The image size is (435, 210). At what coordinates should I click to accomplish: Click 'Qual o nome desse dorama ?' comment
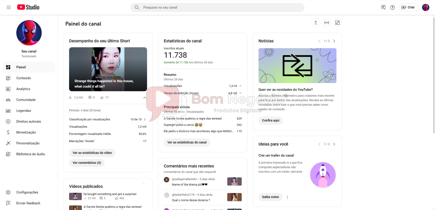(x=191, y=200)
